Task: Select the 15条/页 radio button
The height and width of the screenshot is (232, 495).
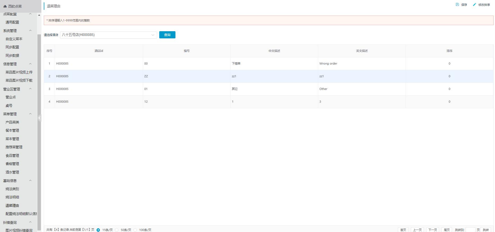Action: pos(98,230)
